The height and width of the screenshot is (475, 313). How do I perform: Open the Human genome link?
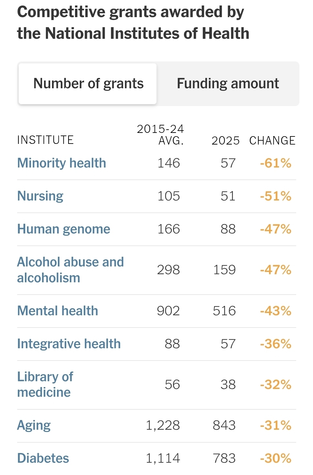coord(64,229)
